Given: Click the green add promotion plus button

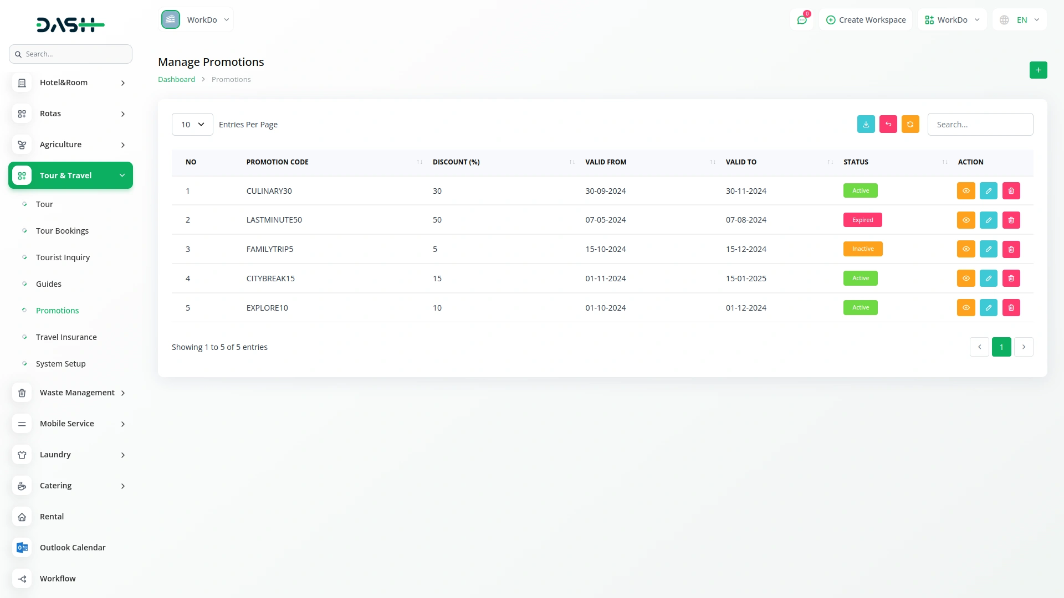Looking at the screenshot, I should click(1038, 70).
